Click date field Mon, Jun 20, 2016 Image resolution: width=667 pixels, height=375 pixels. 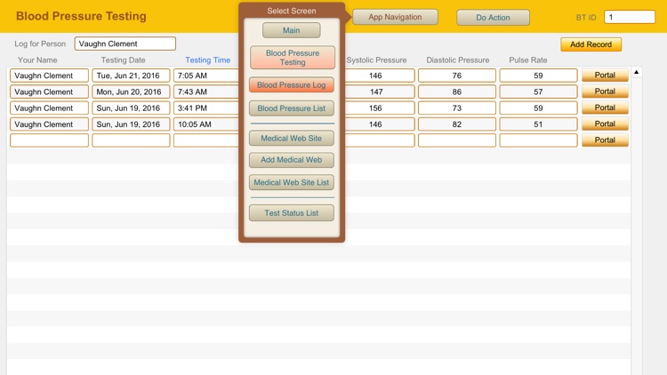click(131, 92)
